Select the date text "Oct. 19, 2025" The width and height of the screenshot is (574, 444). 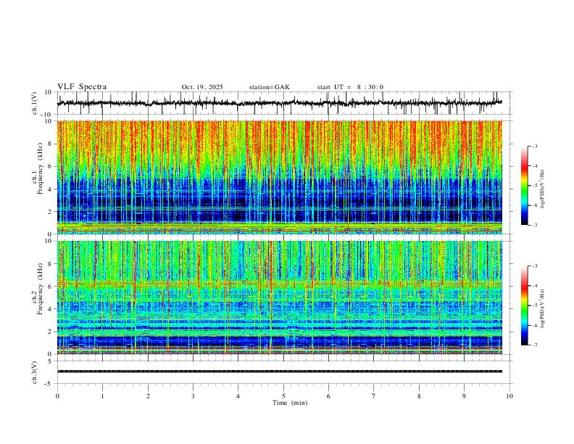(202, 87)
